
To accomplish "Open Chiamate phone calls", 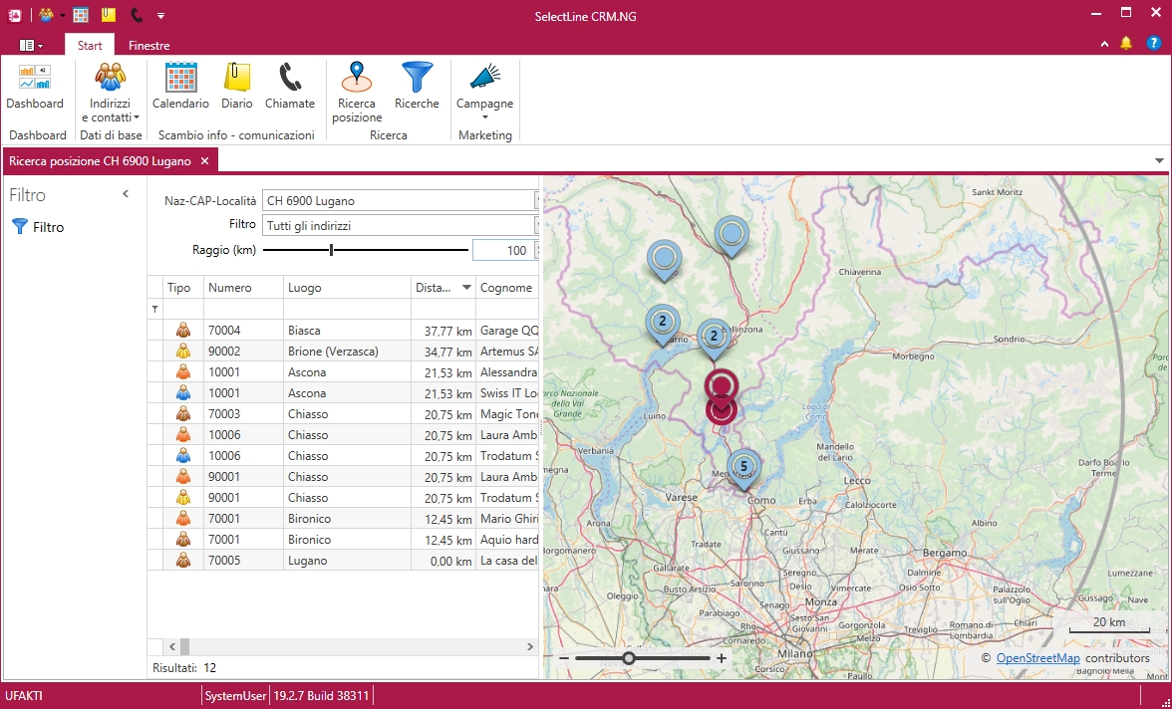I will [x=290, y=89].
